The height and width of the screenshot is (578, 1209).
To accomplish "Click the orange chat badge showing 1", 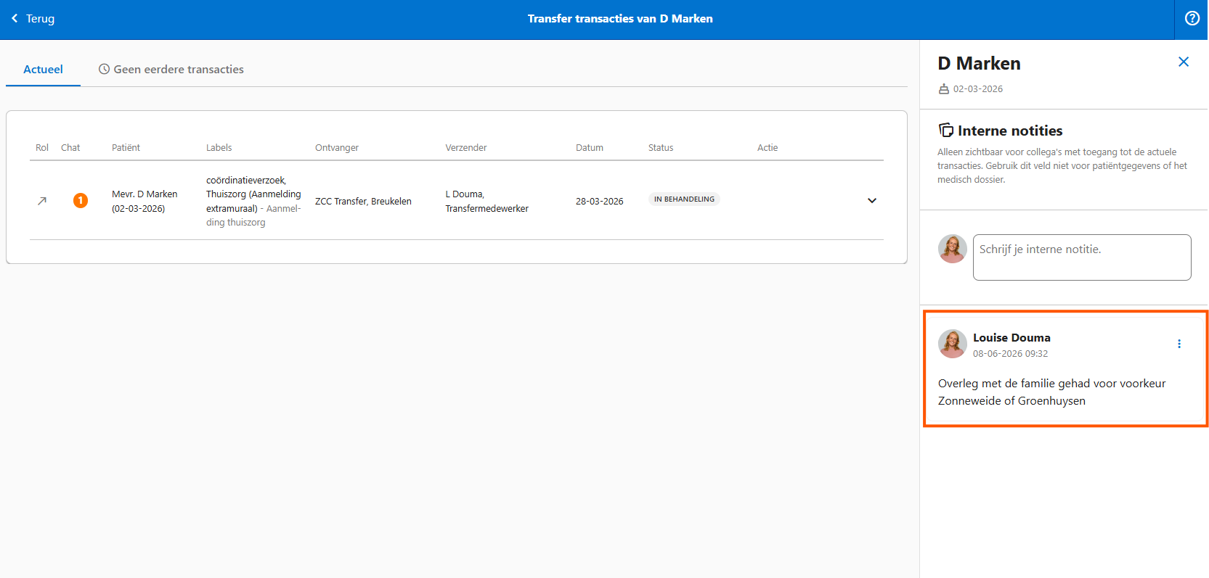I will pyautogui.click(x=81, y=201).
